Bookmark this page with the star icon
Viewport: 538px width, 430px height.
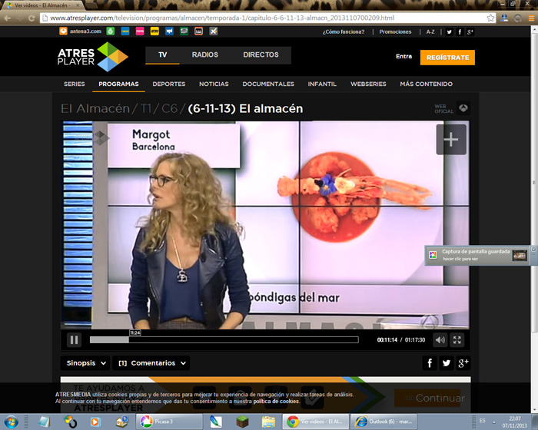click(x=490, y=18)
